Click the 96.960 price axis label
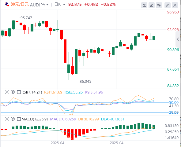The height and width of the screenshot is (147, 181). [x=173, y=12]
